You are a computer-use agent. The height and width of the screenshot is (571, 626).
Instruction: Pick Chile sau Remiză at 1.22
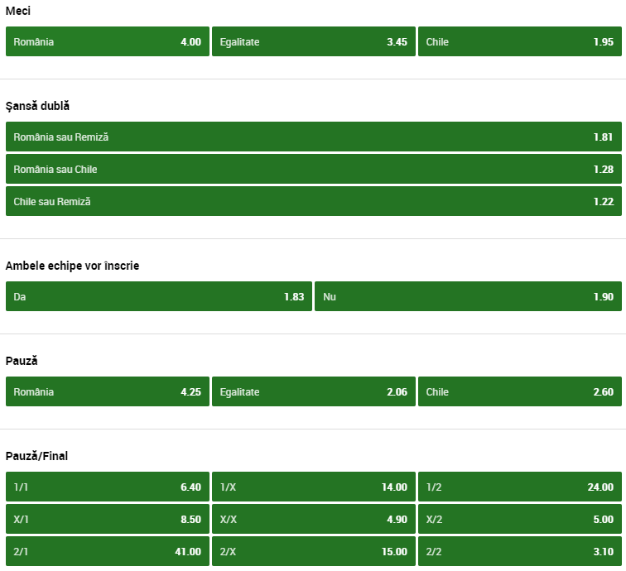[313, 201]
